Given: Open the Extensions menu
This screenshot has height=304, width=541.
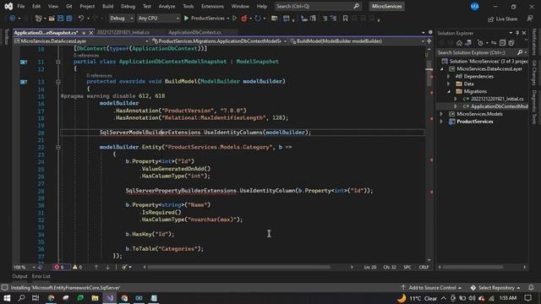Looking at the screenshot, I should point(212,6).
